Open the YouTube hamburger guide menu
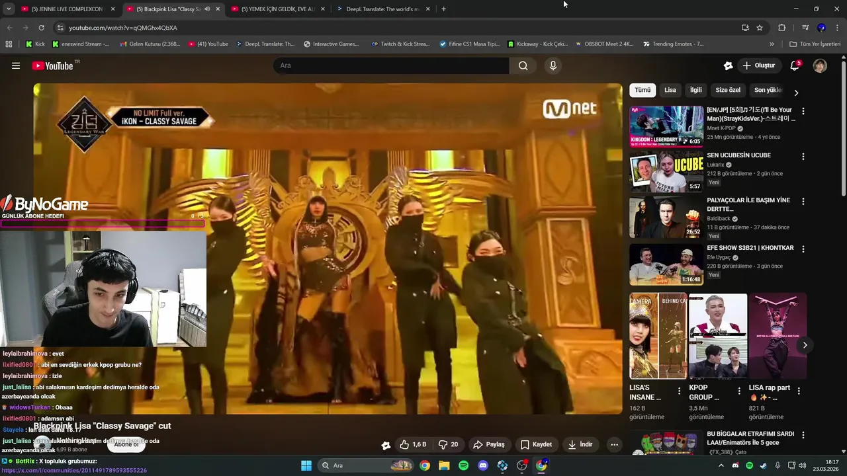 [16, 65]
